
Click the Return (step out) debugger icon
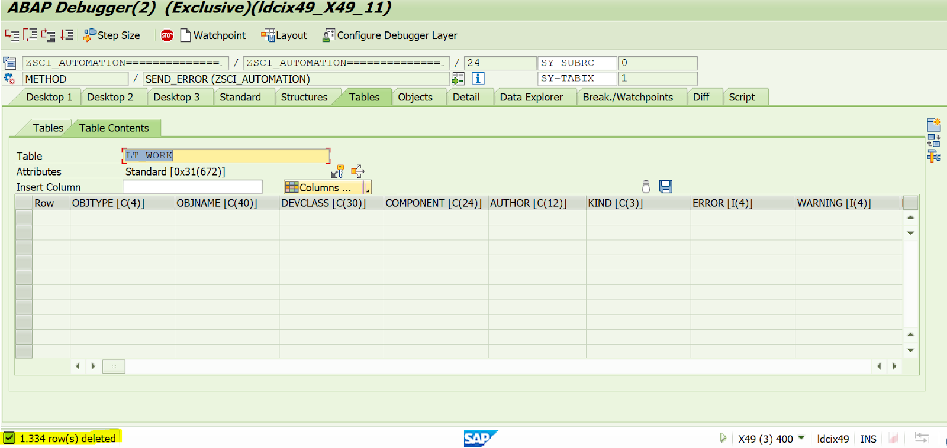tap(49, 35)
